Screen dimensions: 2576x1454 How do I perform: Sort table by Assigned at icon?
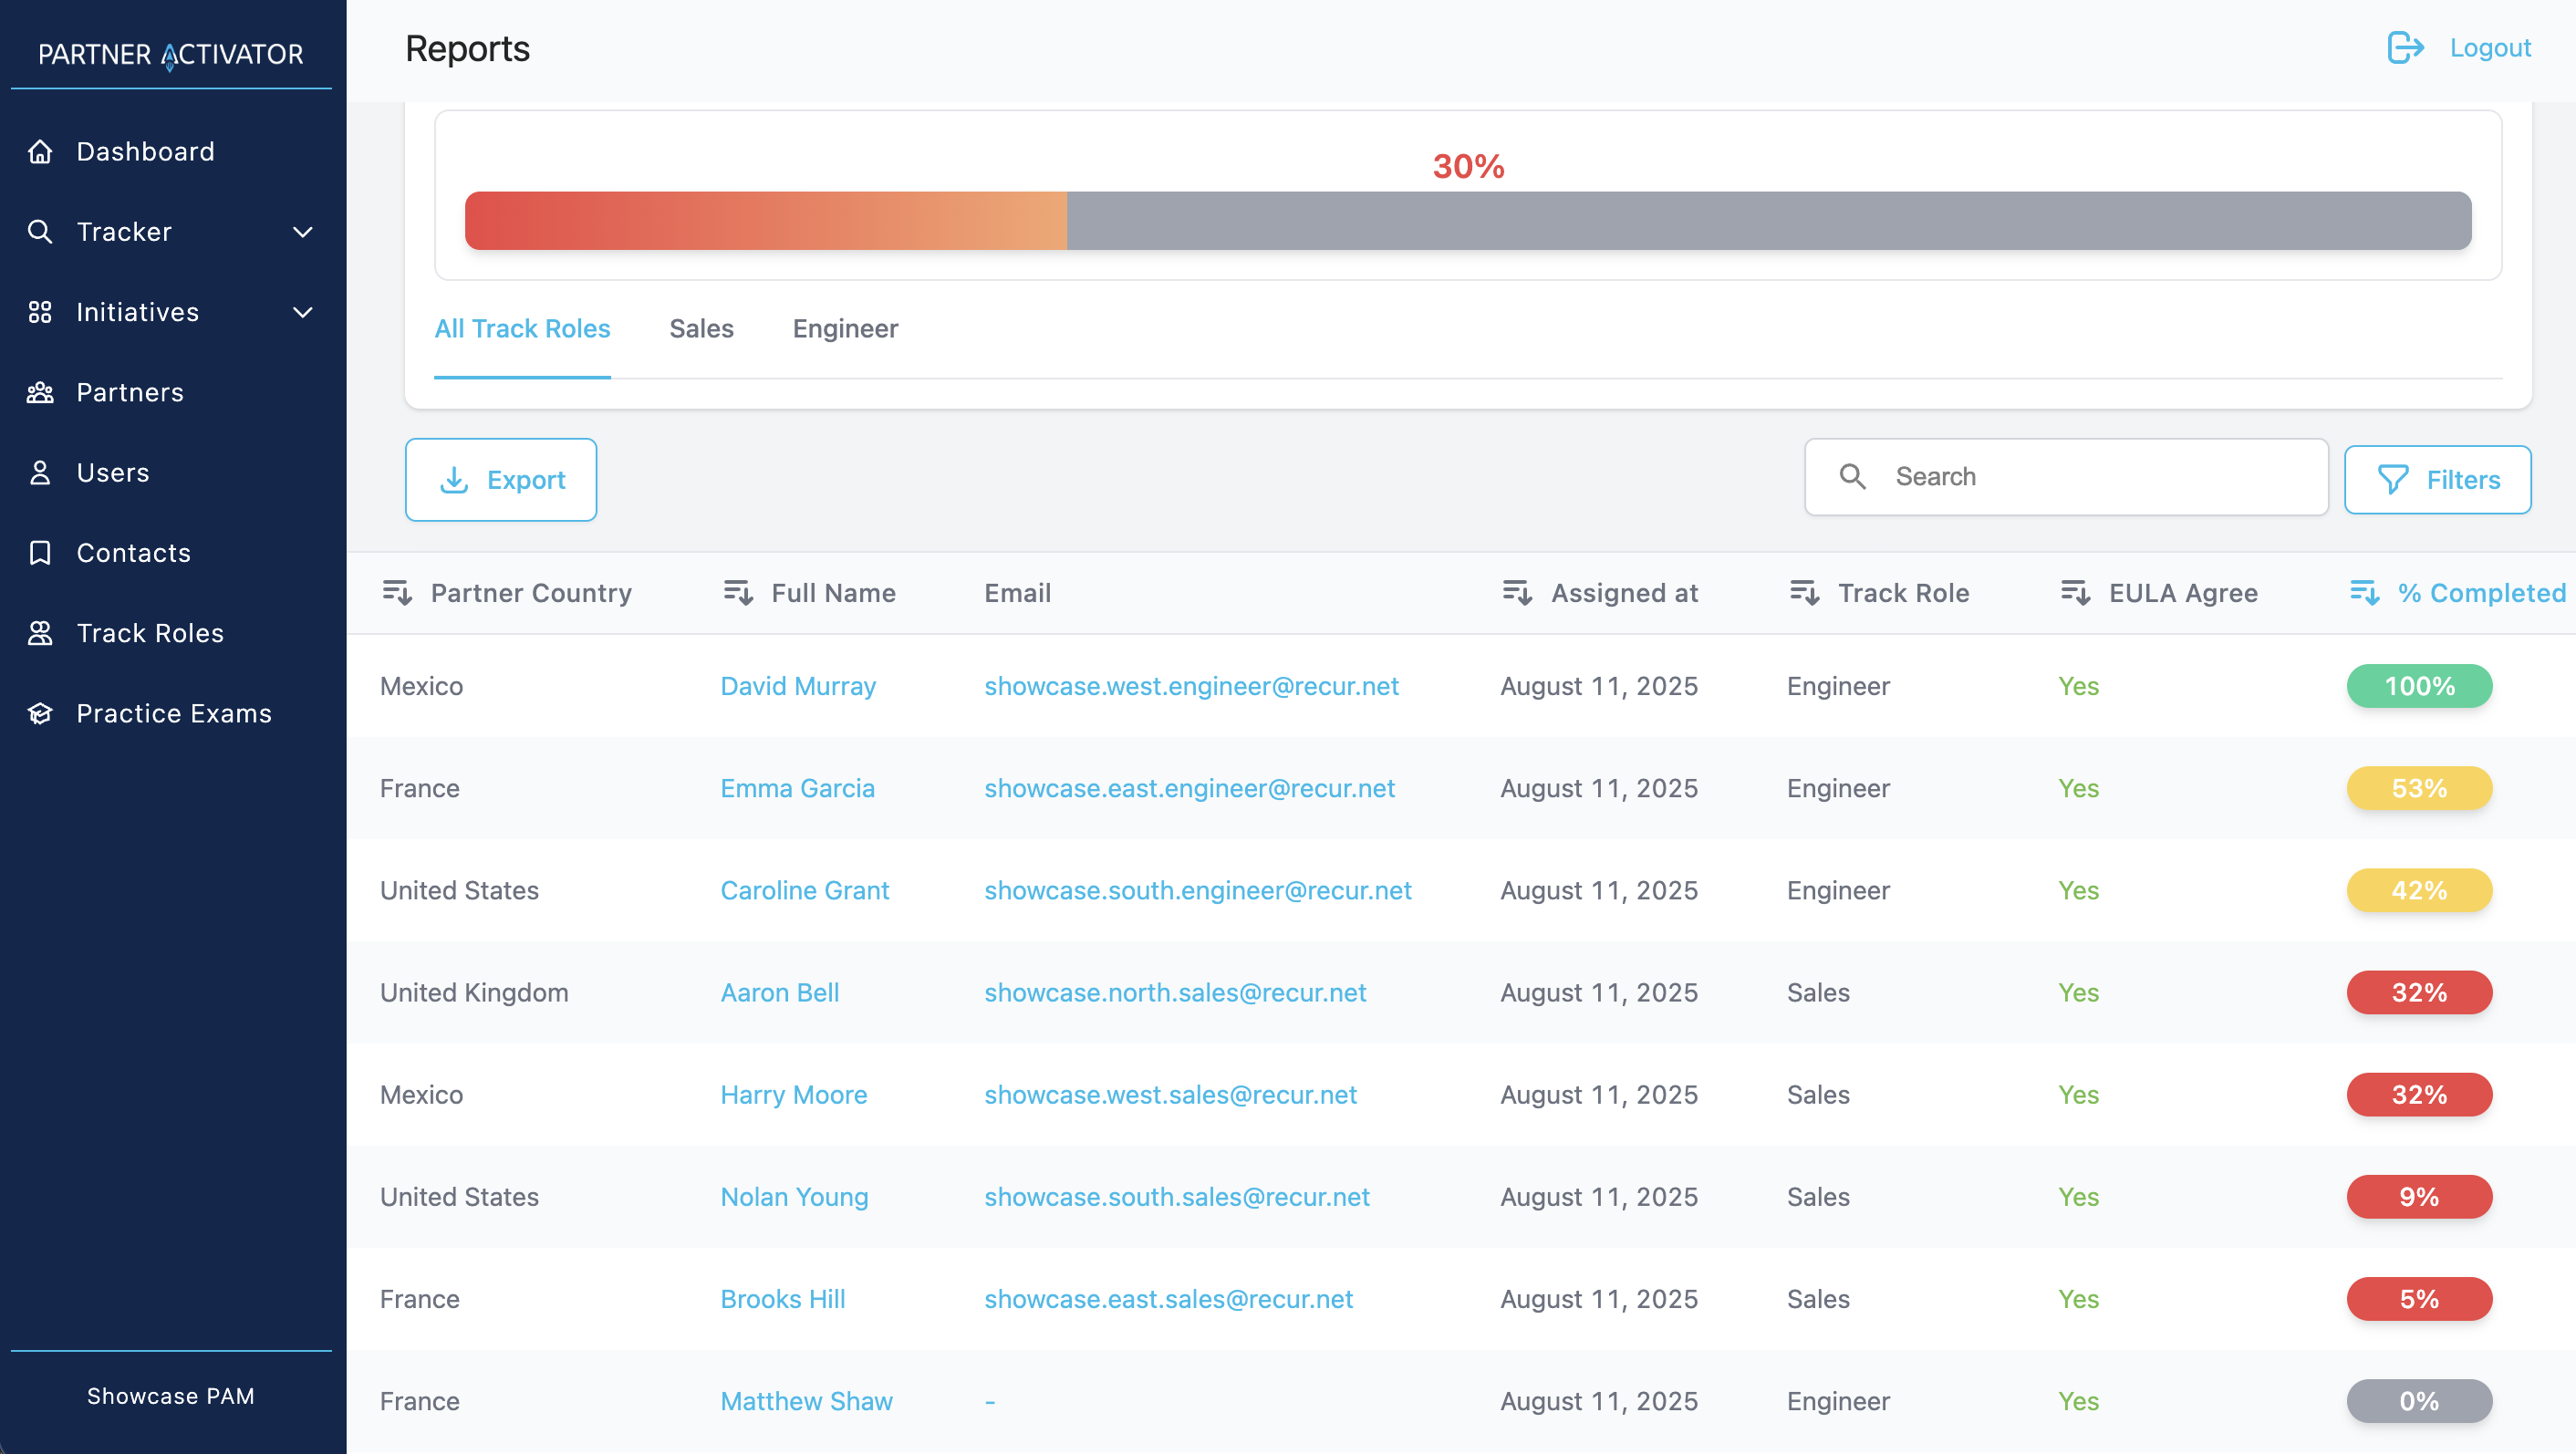[1517, 593]
